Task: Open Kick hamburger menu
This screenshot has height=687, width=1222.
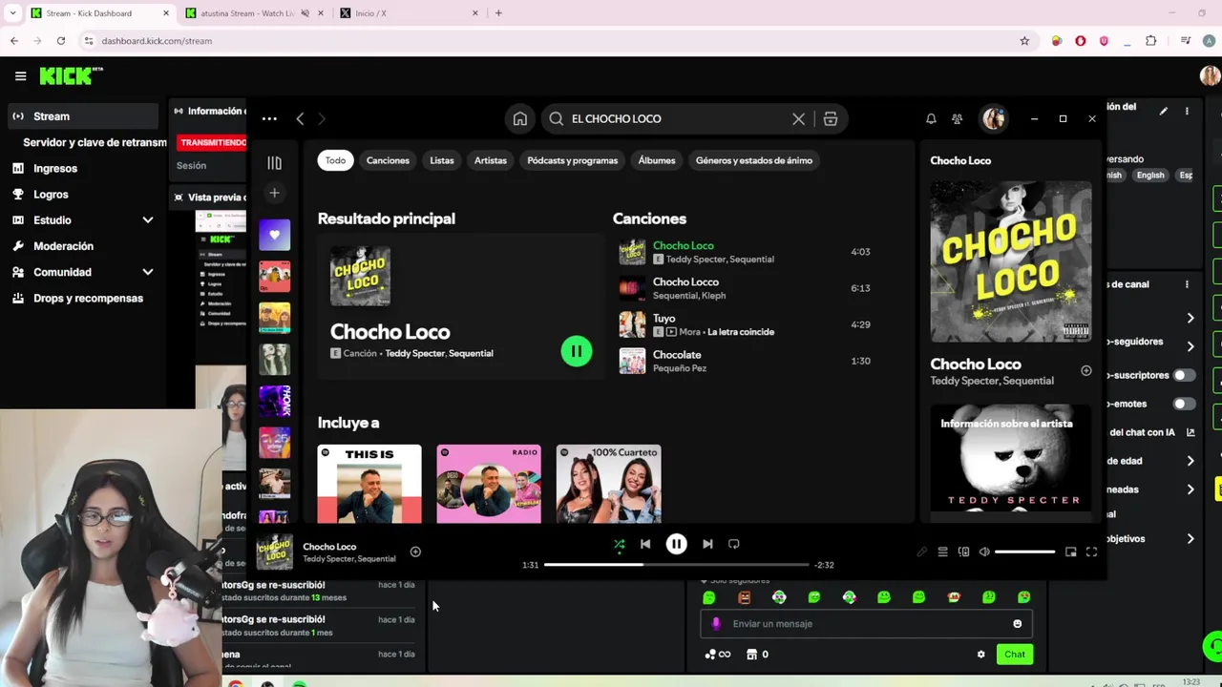Action: tap(20, 75)
